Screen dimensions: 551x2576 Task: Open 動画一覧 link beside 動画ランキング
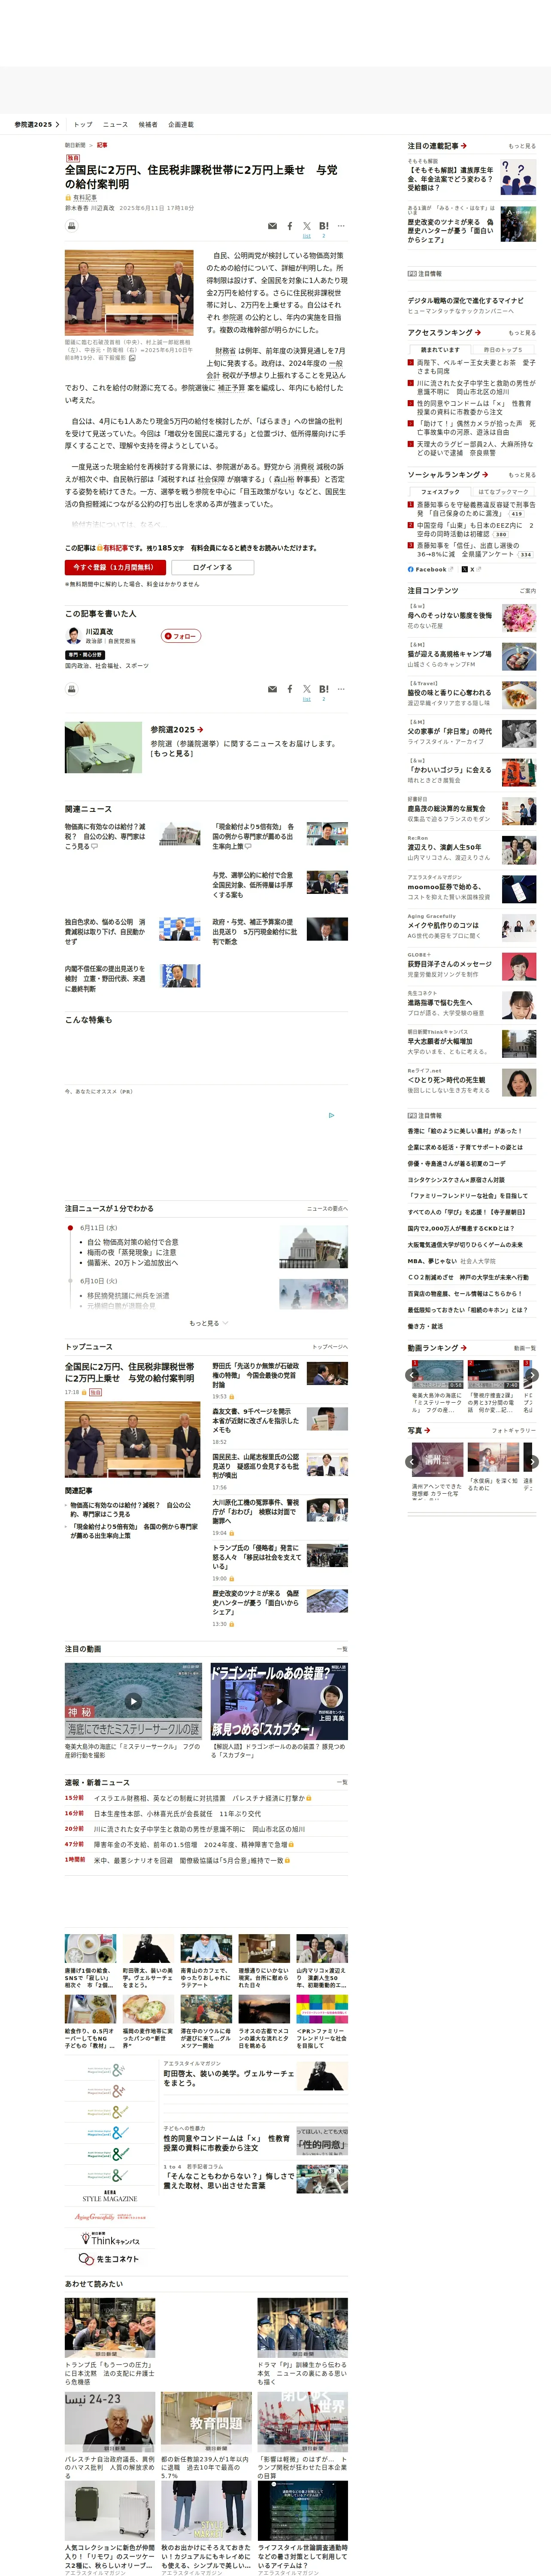525,1348
